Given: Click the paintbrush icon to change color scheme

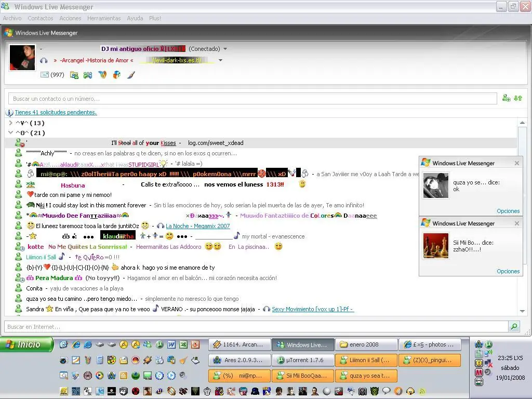Looking at the screenshot, I should point(131,75).
